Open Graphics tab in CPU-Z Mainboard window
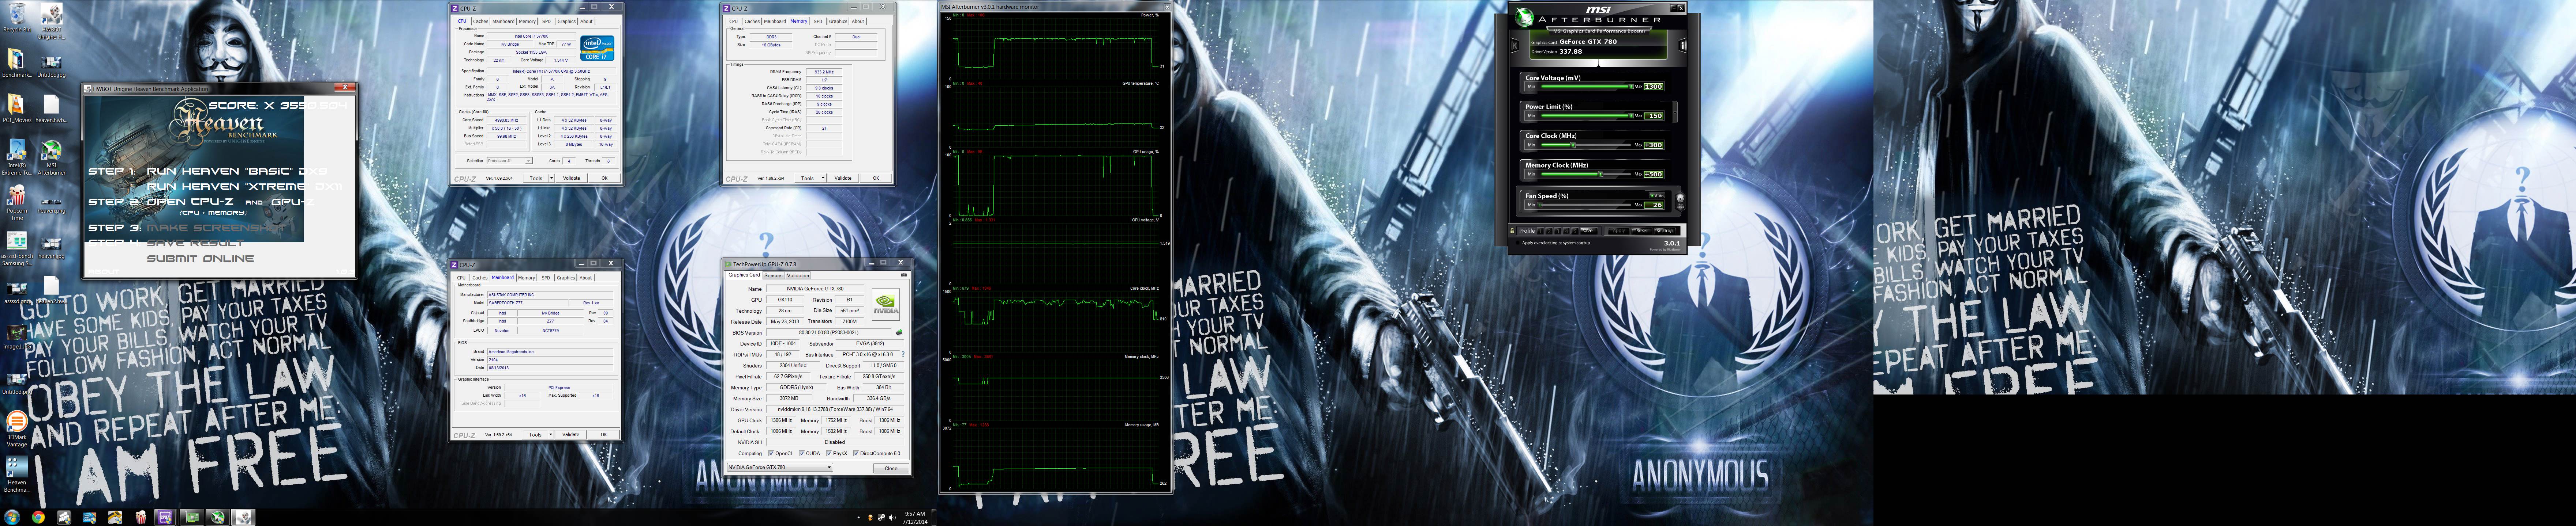Screen dimensions: 2576x526 pyautogui.click(x=566, y=278)
